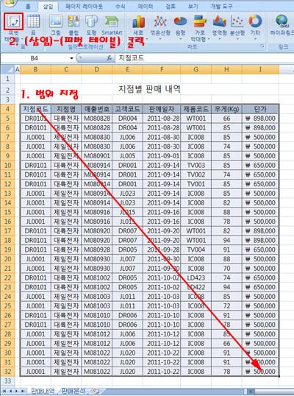Click the Select All corner button
294x396 pixels.
pyautogui.click(x=7, y=69)
